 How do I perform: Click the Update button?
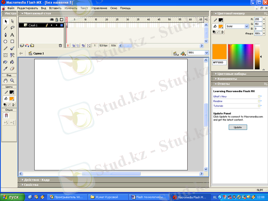point(238,127)
